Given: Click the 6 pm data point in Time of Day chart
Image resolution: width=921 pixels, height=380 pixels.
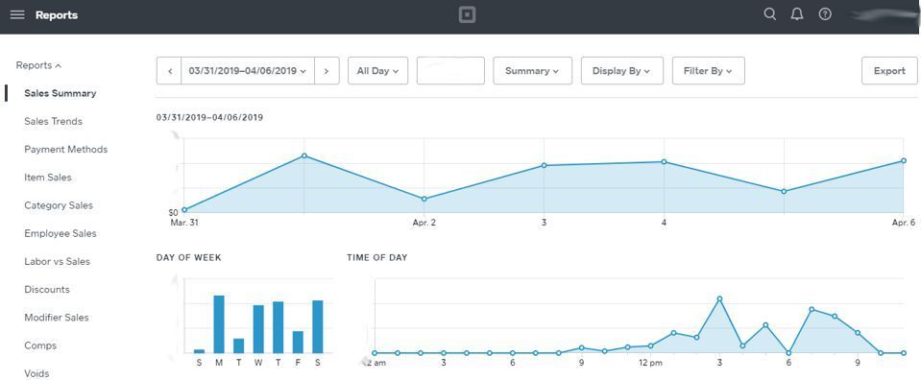Looking at the screenshot, I should coord(788,353).
